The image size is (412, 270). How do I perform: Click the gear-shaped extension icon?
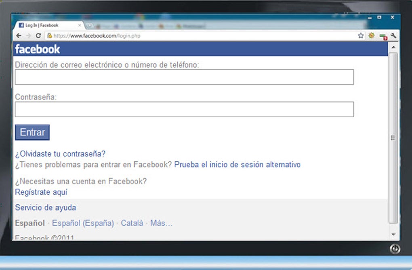[x=372, y=36]
